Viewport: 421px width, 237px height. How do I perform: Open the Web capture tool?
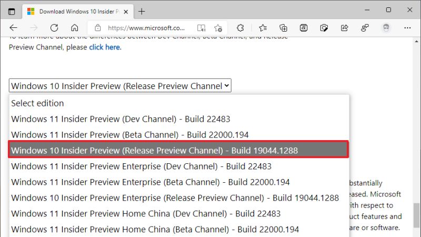pyautogui.click(x=324, y=28)
